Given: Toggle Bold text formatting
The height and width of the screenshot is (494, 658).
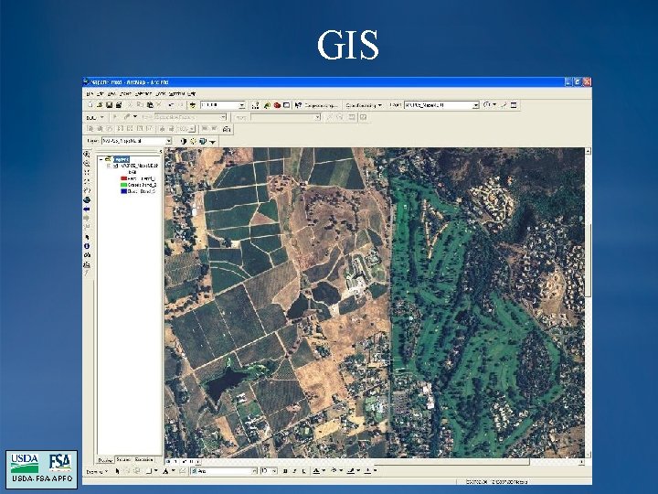Looking at the screenshot, I should click(285, 471).
